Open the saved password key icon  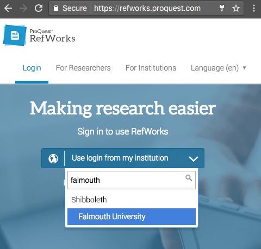pos(222,8)
